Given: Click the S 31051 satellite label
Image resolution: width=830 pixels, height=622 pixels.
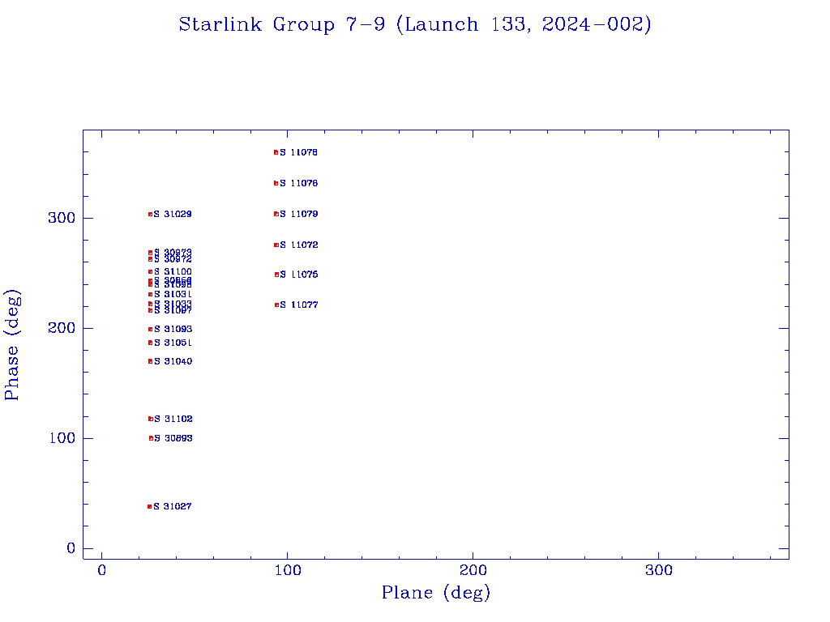Looking at the screenshot, I should [x=173, y=343].
